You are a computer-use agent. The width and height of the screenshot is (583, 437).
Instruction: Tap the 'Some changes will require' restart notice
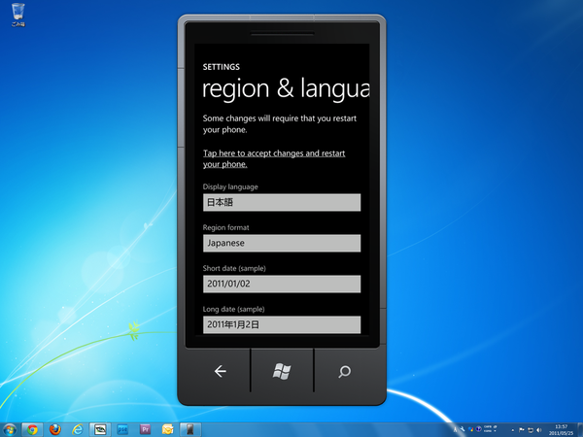click(280, 124)
